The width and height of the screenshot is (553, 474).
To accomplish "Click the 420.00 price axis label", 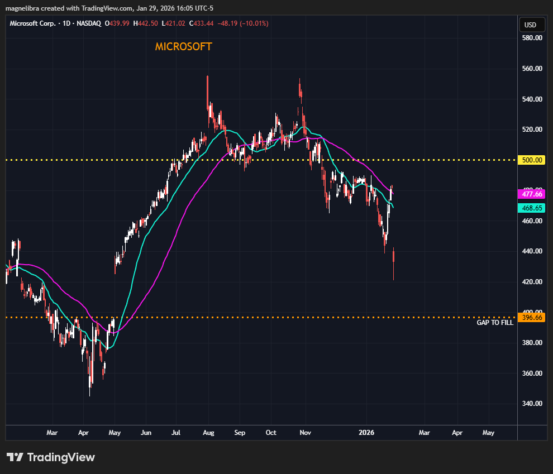I will [x=532, y=281].
